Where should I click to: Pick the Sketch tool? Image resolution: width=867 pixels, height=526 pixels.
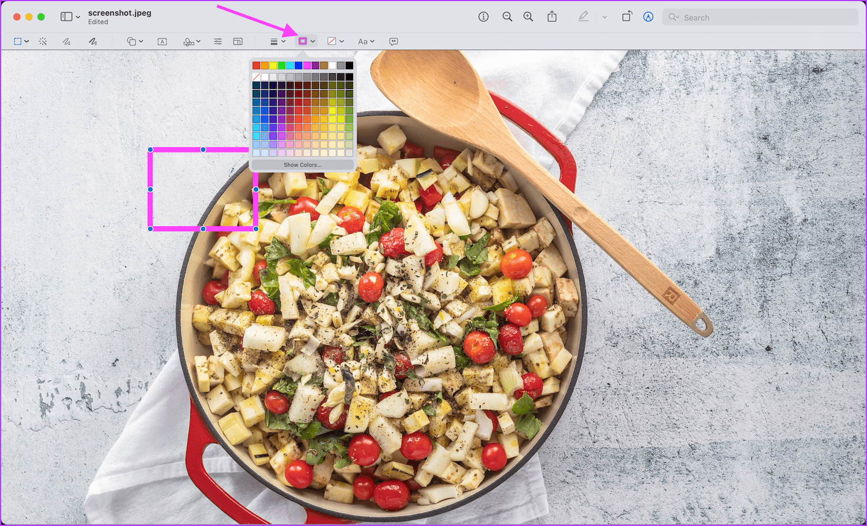pyautogui.click(x=66, y=42)
